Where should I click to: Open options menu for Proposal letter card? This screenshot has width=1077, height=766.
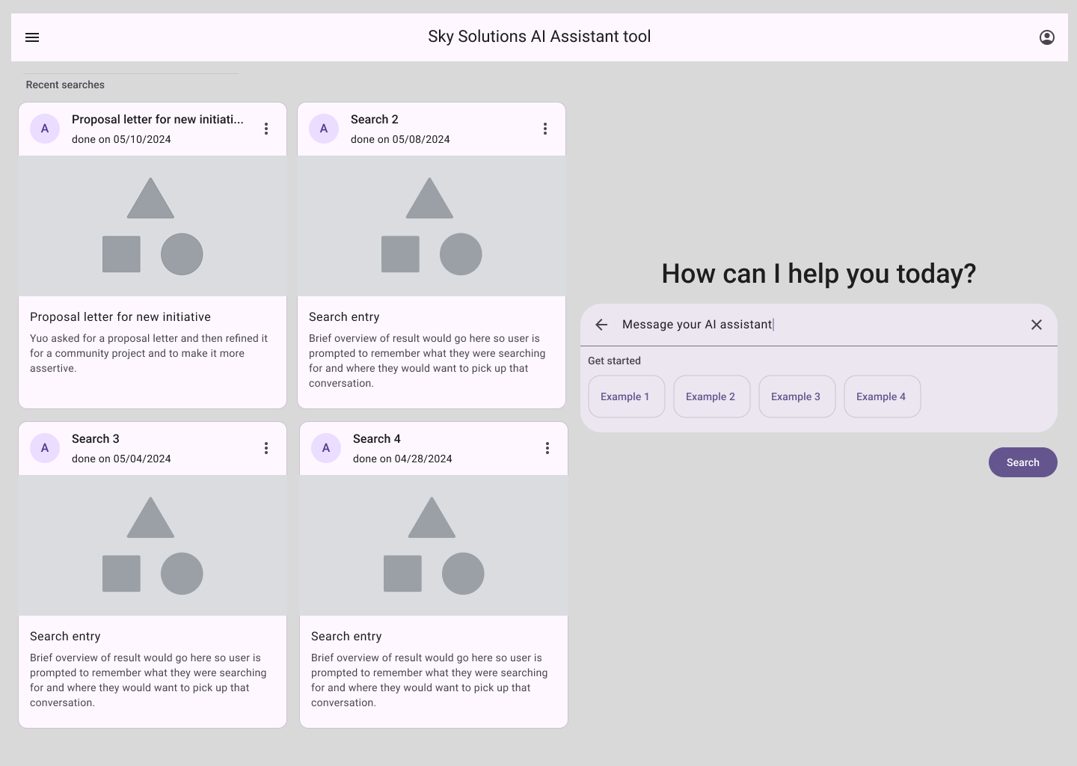point(266,129)
